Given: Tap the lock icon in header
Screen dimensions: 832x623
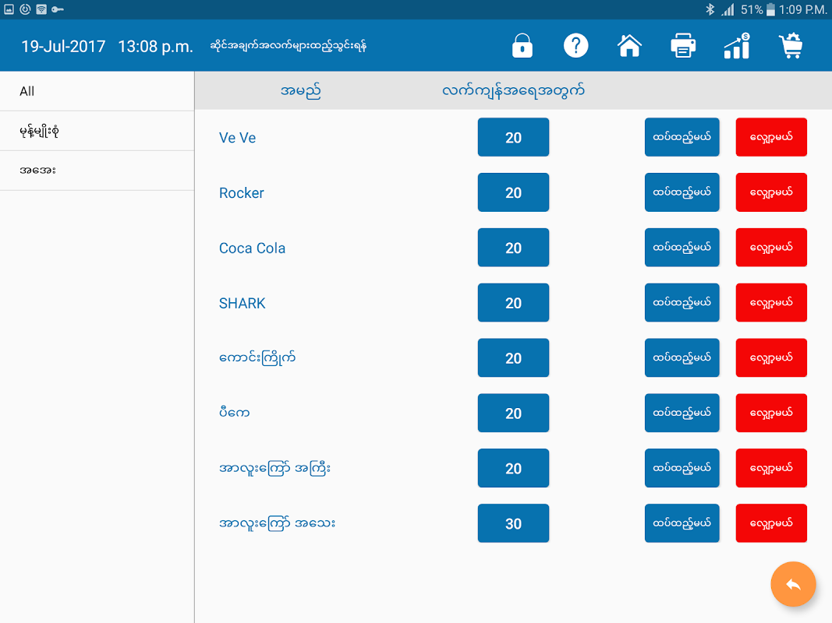Looking at the screenshot, I should pos(522,46).
